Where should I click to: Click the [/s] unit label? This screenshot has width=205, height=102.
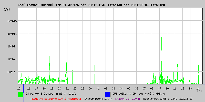[x=7, y=9]
